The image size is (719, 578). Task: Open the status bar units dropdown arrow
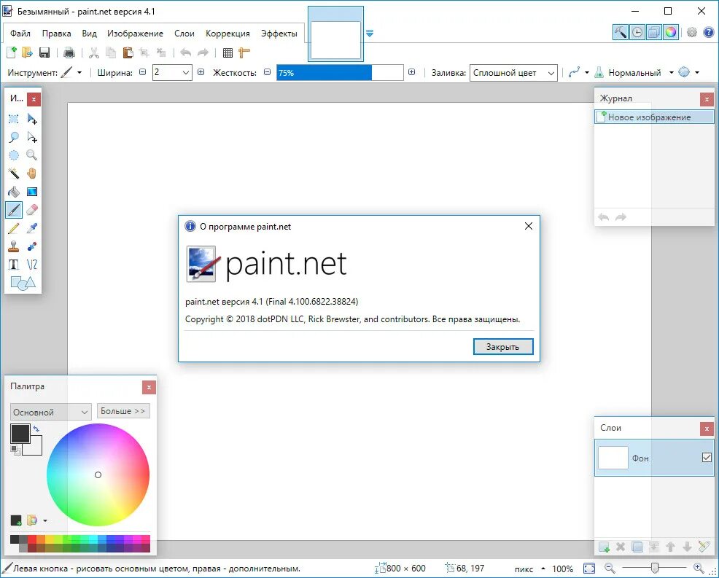(543, 569)
